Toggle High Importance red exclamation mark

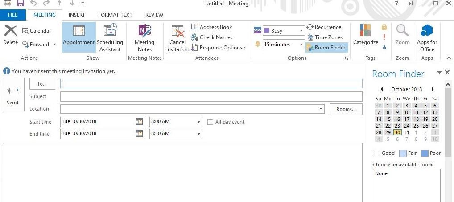pos(384,37)
